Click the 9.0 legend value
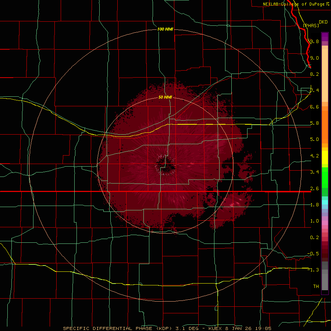This screenshot has width=331, height=331. coord(314,58)
